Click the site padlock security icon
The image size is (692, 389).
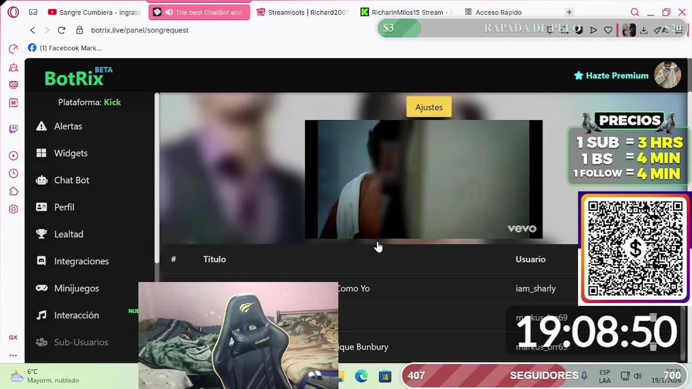point(80,30)
